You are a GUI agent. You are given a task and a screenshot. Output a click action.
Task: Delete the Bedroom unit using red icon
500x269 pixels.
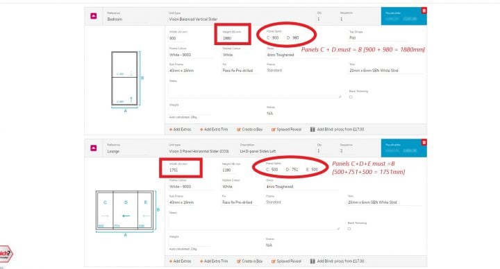coord(424,11)
